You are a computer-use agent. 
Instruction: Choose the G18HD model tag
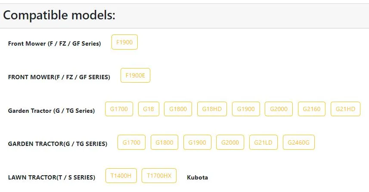tap(212, 109)
